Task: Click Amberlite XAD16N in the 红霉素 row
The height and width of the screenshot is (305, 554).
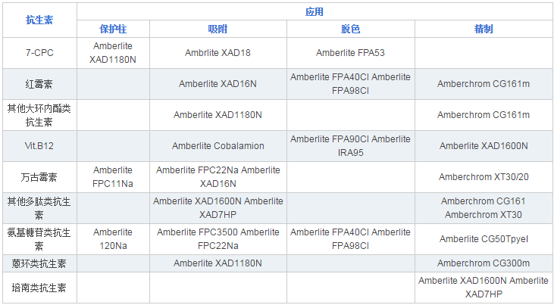Action: pos(218,84)
